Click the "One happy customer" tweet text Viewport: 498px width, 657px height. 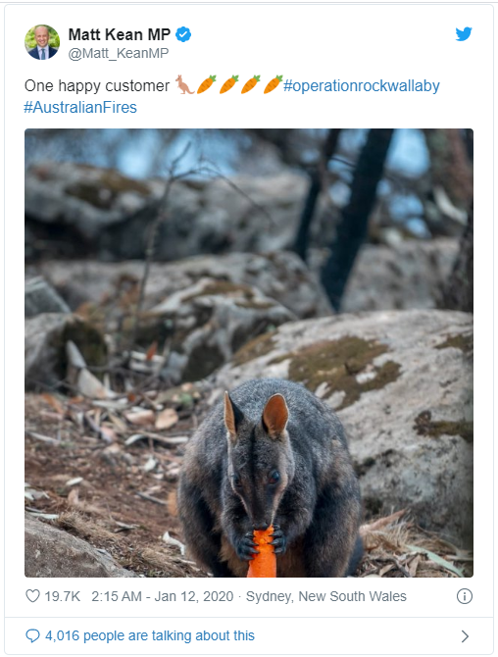pyautogui.click(x=97, y=86)
